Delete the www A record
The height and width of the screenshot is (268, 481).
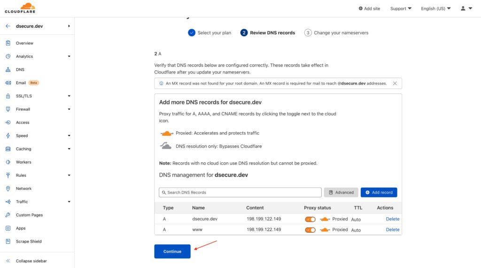[392, 229]
